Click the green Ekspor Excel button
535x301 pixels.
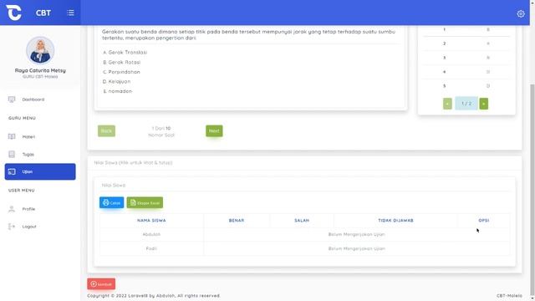click(145, 202)
